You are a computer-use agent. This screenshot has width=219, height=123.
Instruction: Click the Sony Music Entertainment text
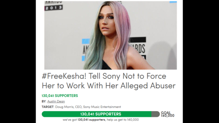[x=102, y=107]
